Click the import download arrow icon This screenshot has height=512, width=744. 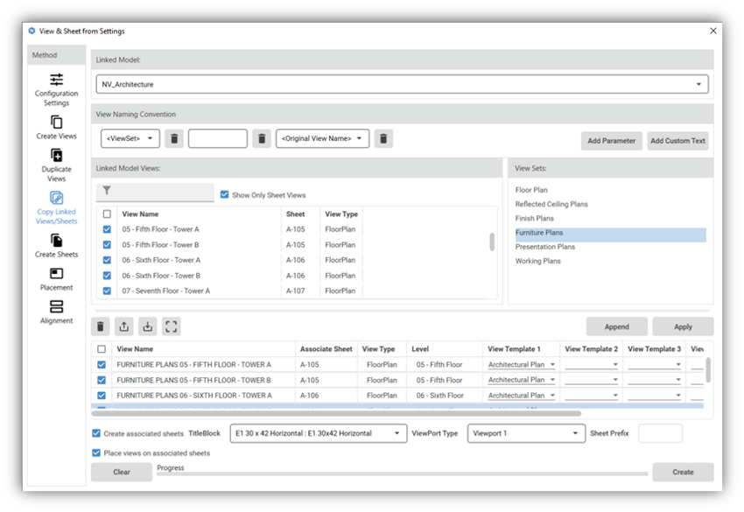pos(148,326)
